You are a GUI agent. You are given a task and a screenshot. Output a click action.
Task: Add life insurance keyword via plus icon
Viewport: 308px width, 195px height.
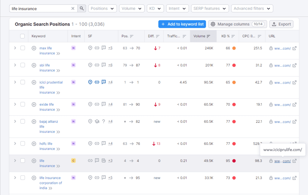(34, 161)
